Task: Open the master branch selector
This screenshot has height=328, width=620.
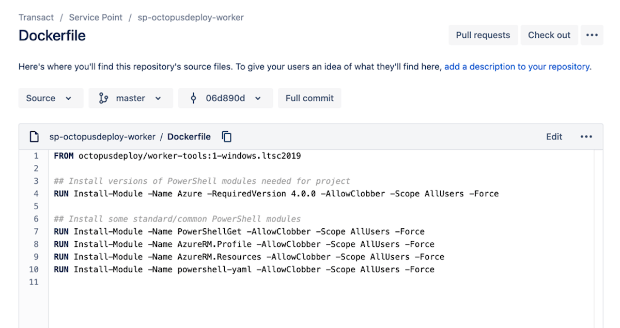Action: 131,98
